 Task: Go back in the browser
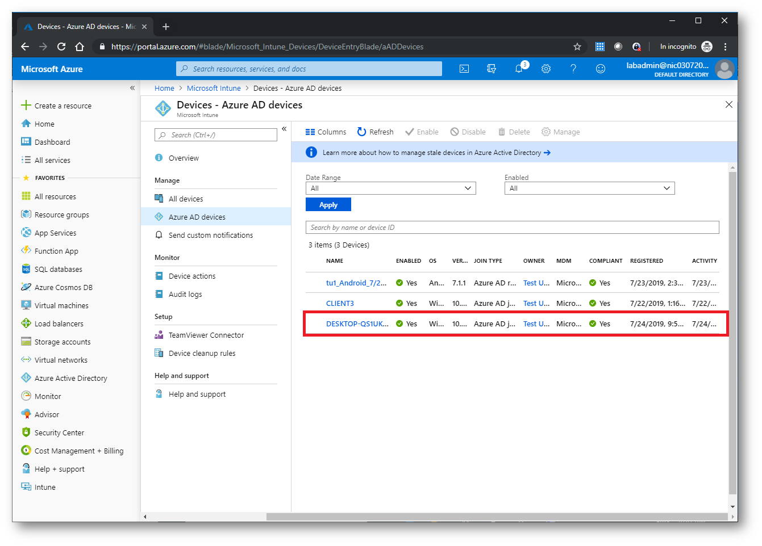click(24, 47)
